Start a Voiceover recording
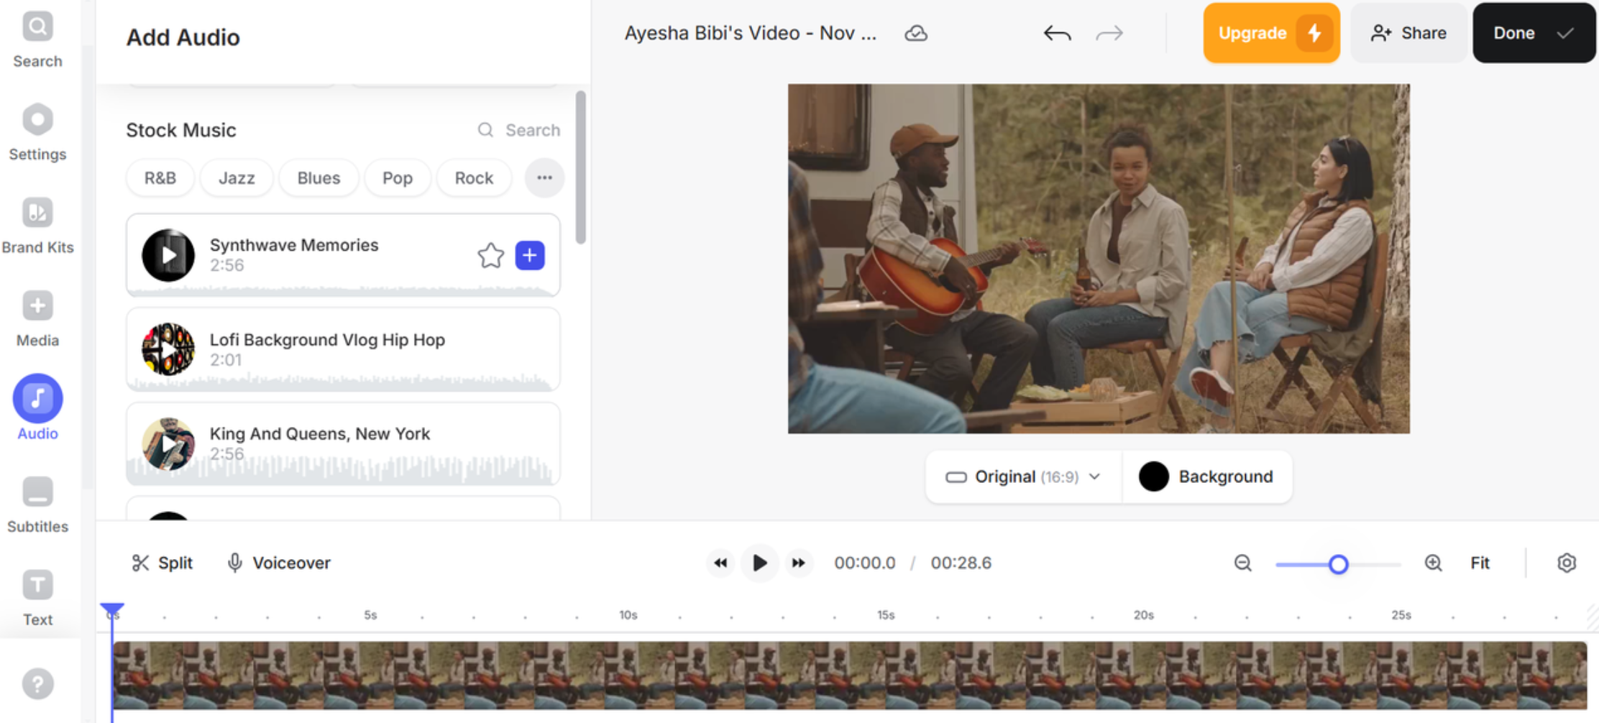Image resolution: width=1599 pixels, height=723 pixels. (x=279, y=563)
